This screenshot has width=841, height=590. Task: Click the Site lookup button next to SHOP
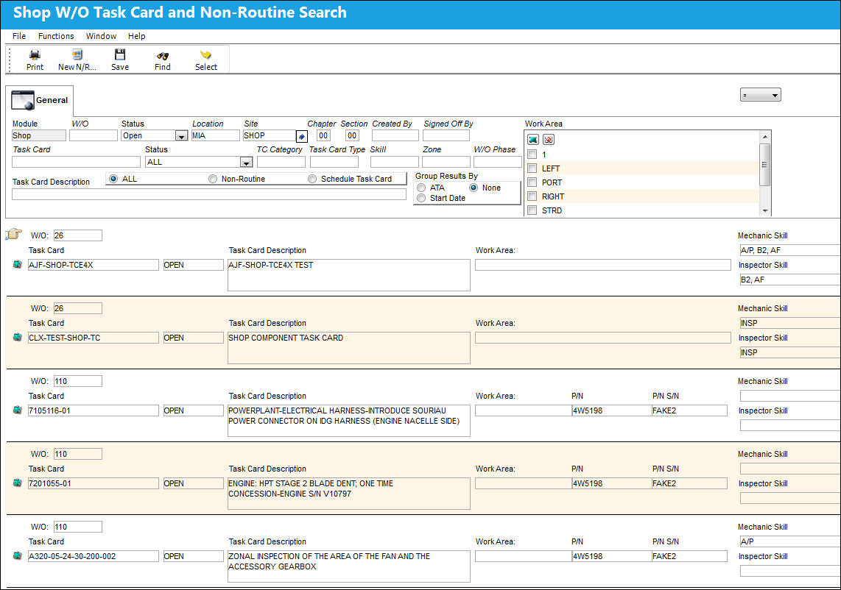coord(302,136)
